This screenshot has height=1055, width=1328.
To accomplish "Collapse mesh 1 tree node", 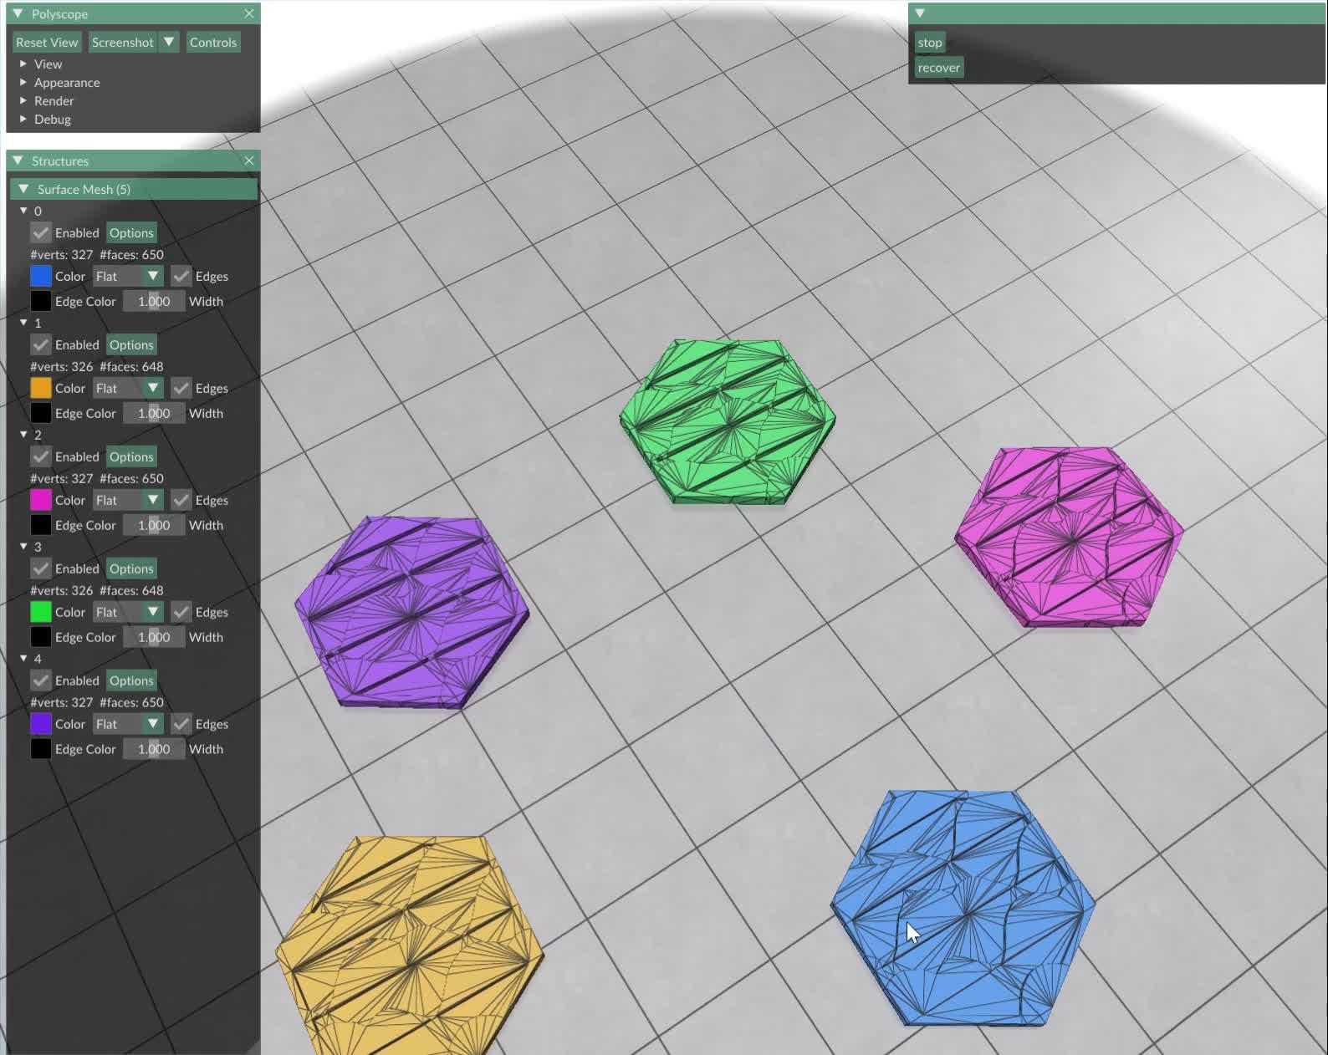I will click(x=23, y=323).
